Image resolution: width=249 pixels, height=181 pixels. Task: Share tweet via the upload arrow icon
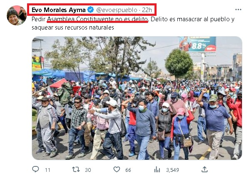(204, 169)
